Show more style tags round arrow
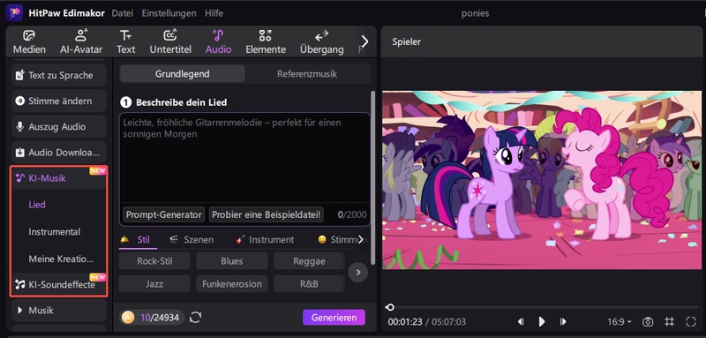 358,273
